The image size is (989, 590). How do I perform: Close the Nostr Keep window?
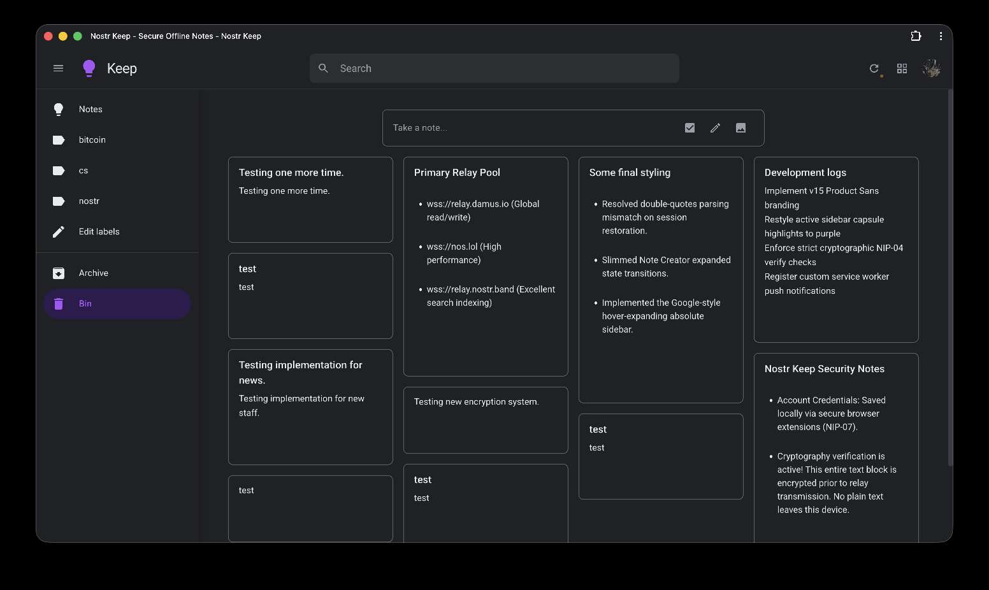pos(48,36)
